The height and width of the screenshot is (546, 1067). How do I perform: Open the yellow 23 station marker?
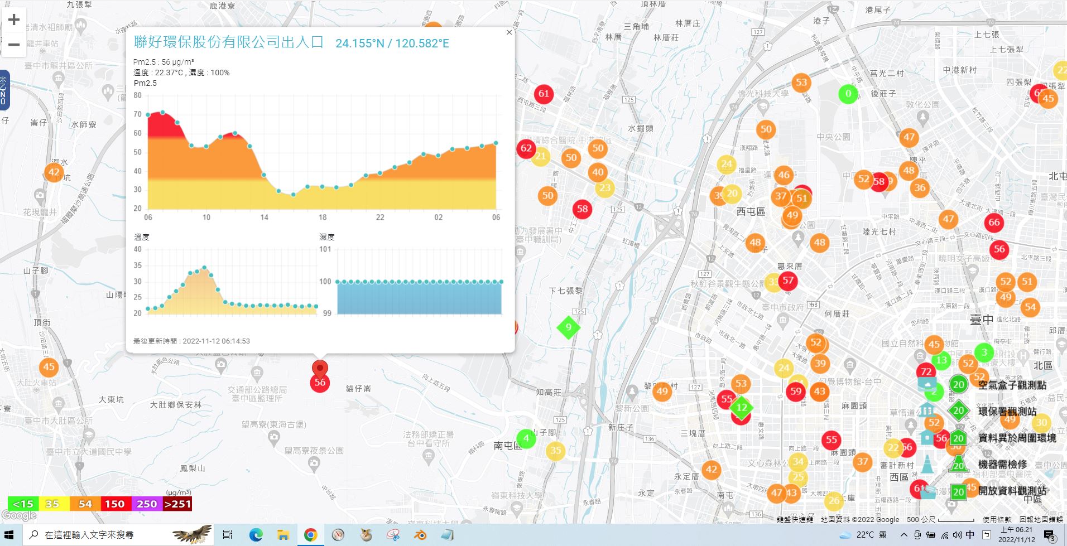(x=605, y=187)
